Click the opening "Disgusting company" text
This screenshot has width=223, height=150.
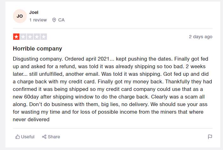point(35,59)
